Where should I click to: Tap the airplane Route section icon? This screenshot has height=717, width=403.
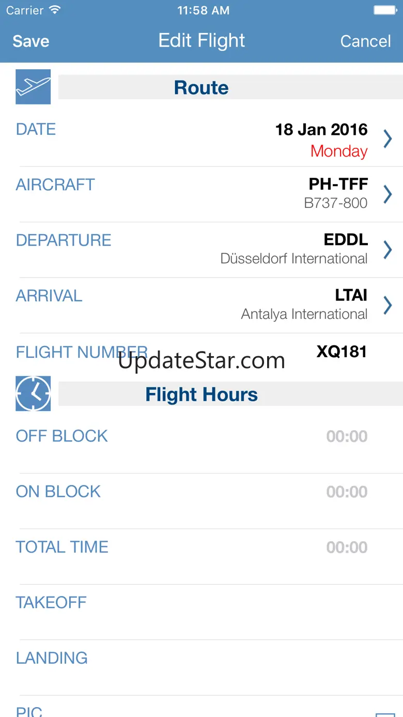pyautogui.click(x=33, y=87)
